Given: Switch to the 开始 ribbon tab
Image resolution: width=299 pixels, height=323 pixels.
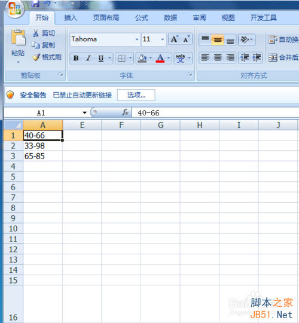Looking at the screenshot, I should pos(42,18).
